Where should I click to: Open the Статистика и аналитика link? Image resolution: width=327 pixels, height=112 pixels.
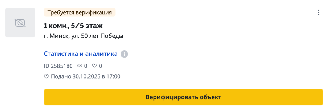(81, 54)
